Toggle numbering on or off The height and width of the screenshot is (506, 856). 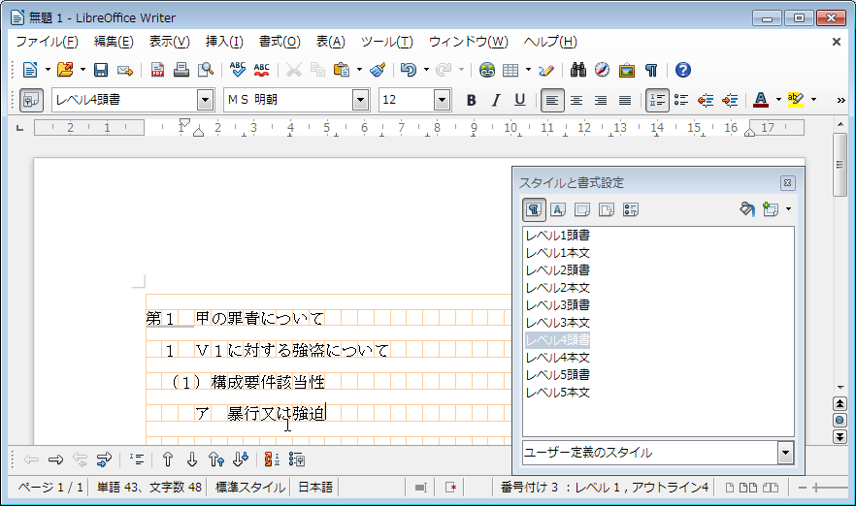(657, 101)
